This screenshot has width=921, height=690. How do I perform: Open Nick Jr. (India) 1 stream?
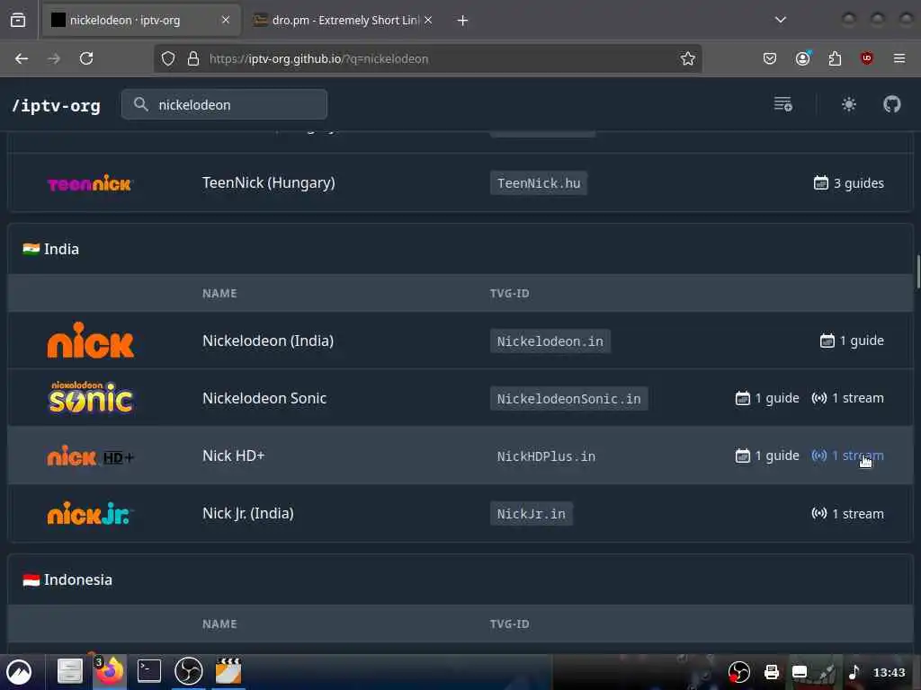click(x=847, y=513)
